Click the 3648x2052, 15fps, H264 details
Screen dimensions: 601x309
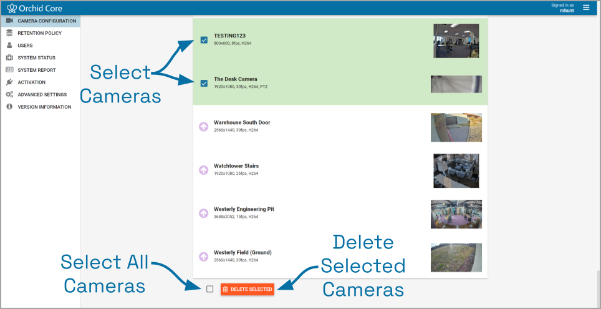coord(236,217)
